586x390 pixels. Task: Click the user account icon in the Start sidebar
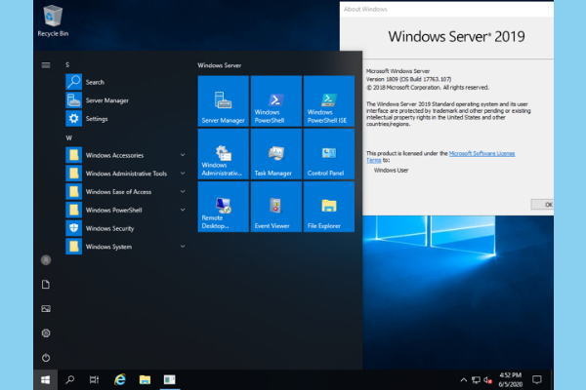pos(46,260)
